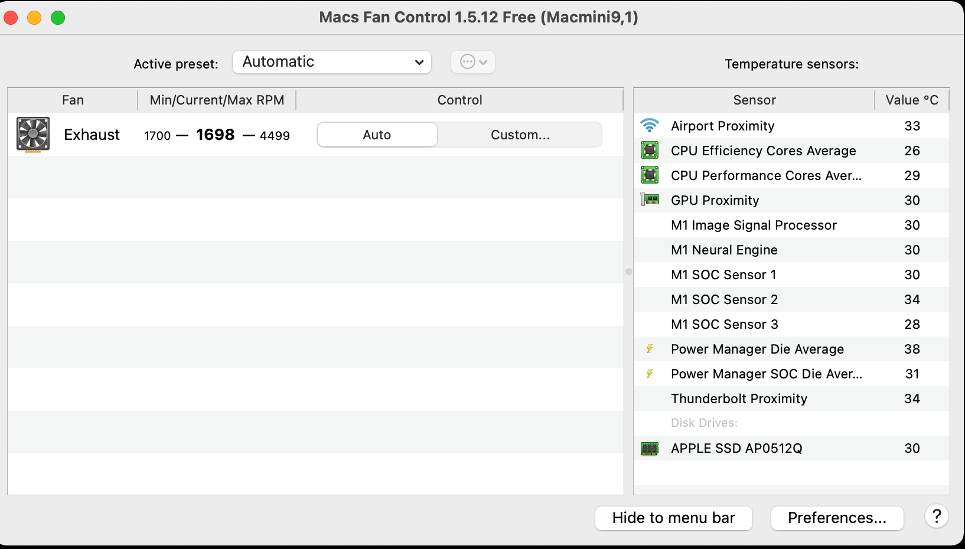Click Hide to menu bar button
This screenshot has height=549, width=965.
pyautogui.click(x=674, y=518)
